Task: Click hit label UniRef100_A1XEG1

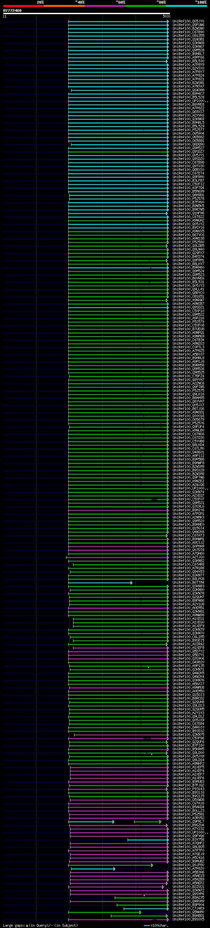Action: [x=188, y=619]
